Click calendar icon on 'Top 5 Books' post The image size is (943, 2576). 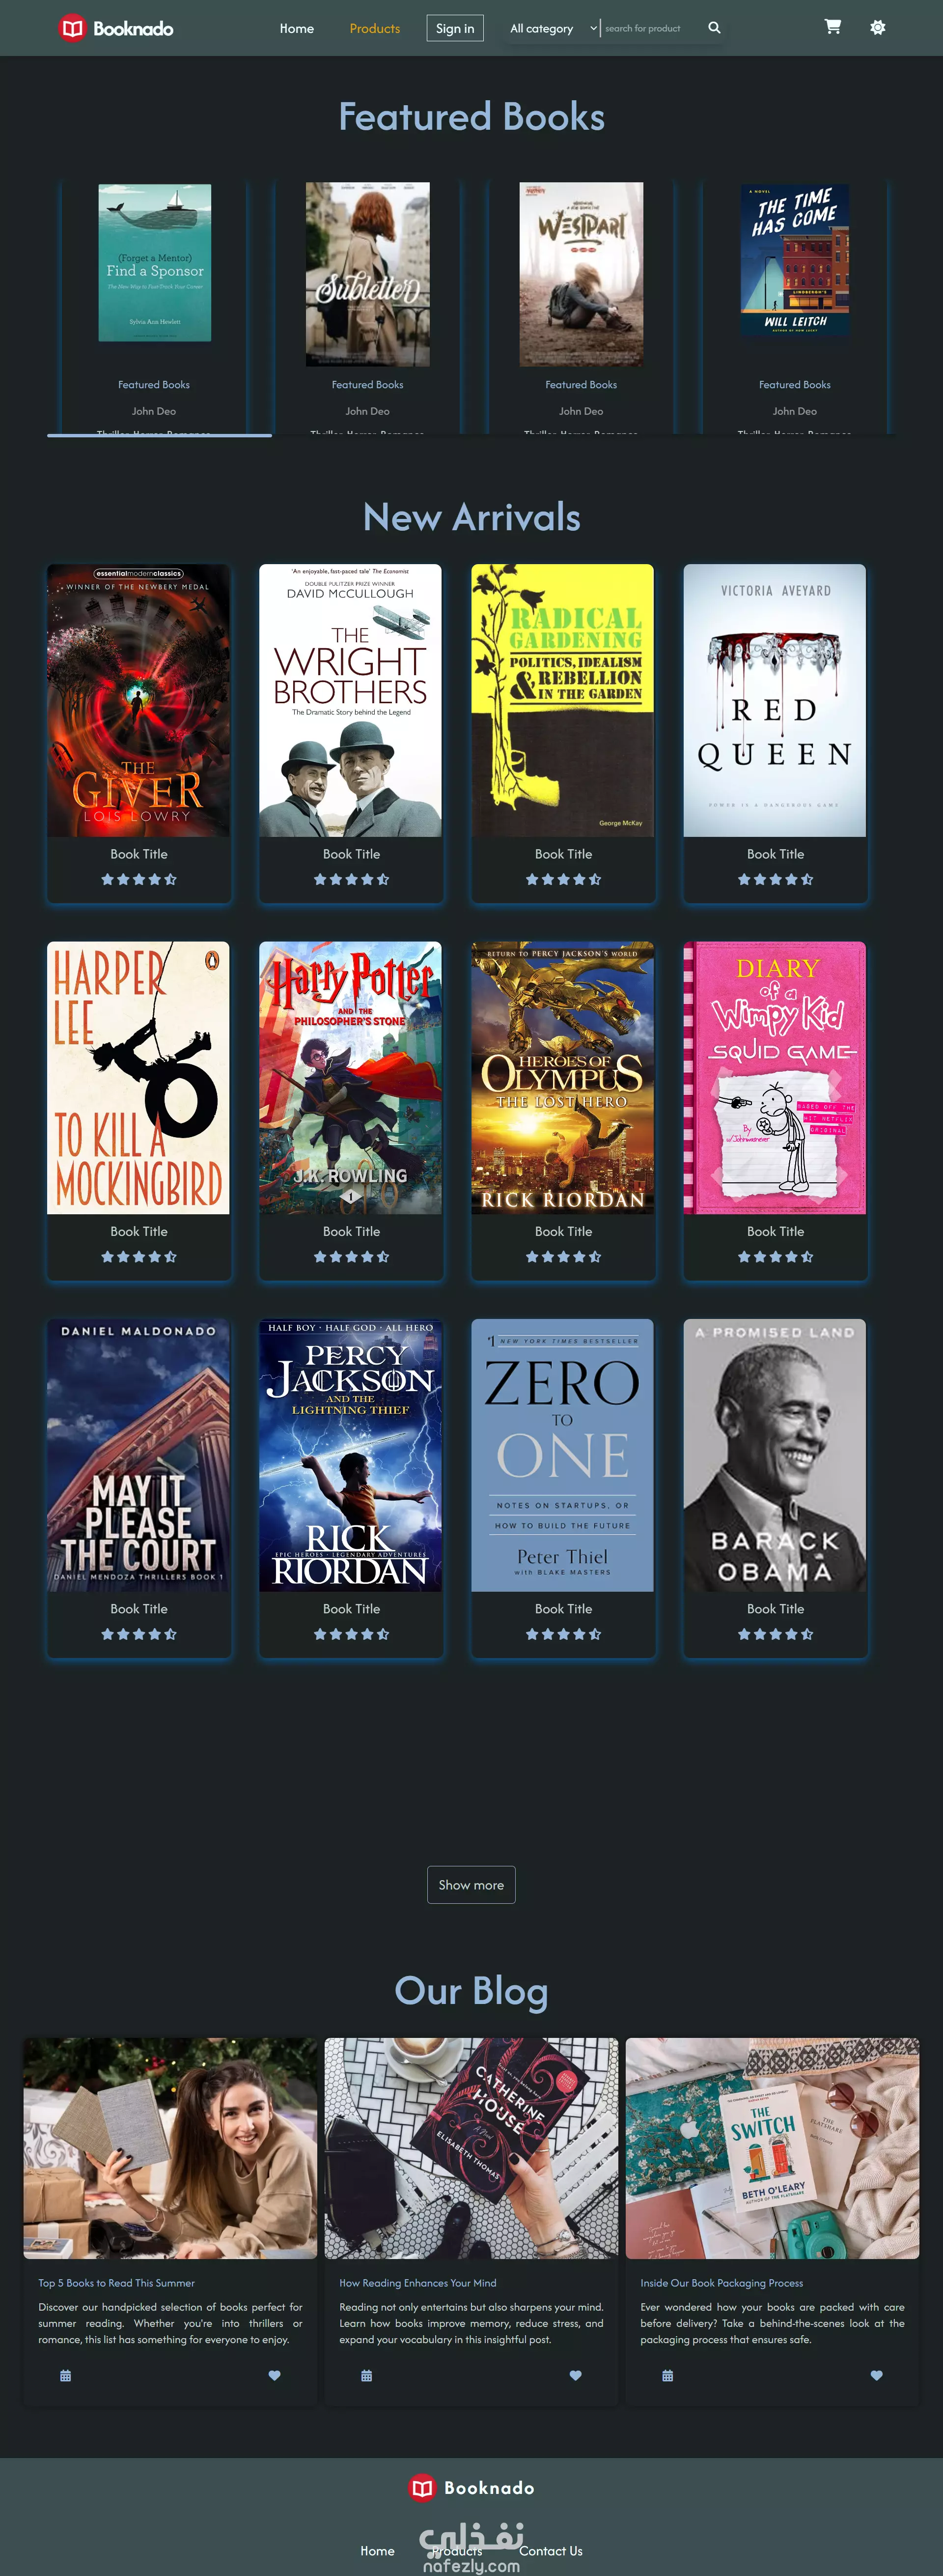(x=66, y=2375)
